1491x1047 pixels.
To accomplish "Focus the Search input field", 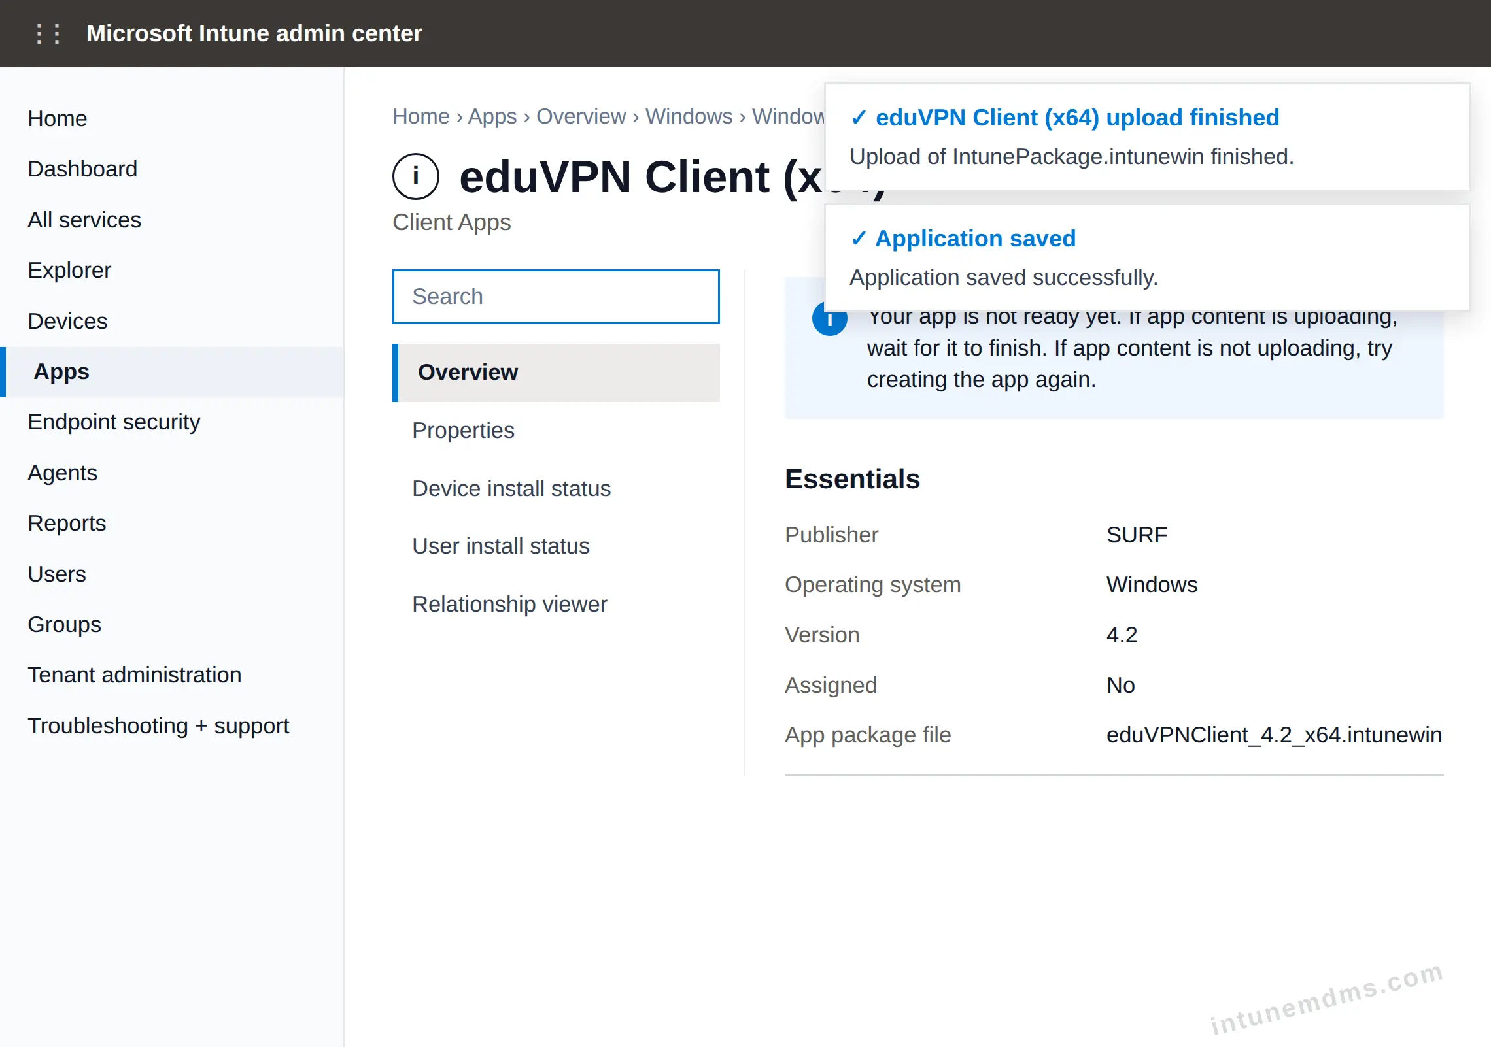I will click(556, 297).
